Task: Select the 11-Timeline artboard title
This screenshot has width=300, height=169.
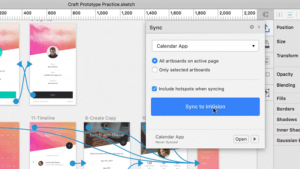Action: click(43, 117)
